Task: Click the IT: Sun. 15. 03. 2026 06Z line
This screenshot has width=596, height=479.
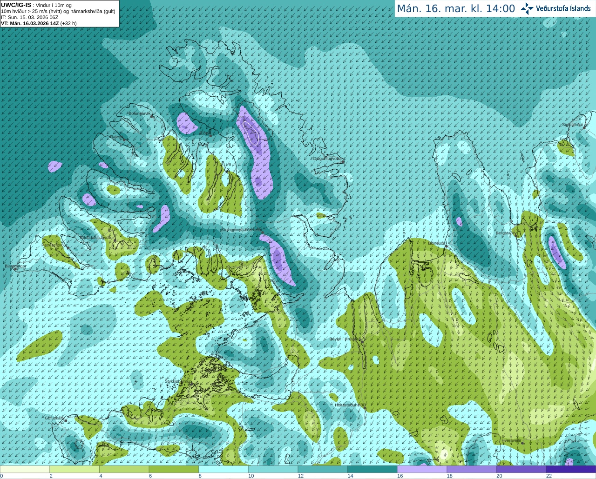Action: point(29,17)
